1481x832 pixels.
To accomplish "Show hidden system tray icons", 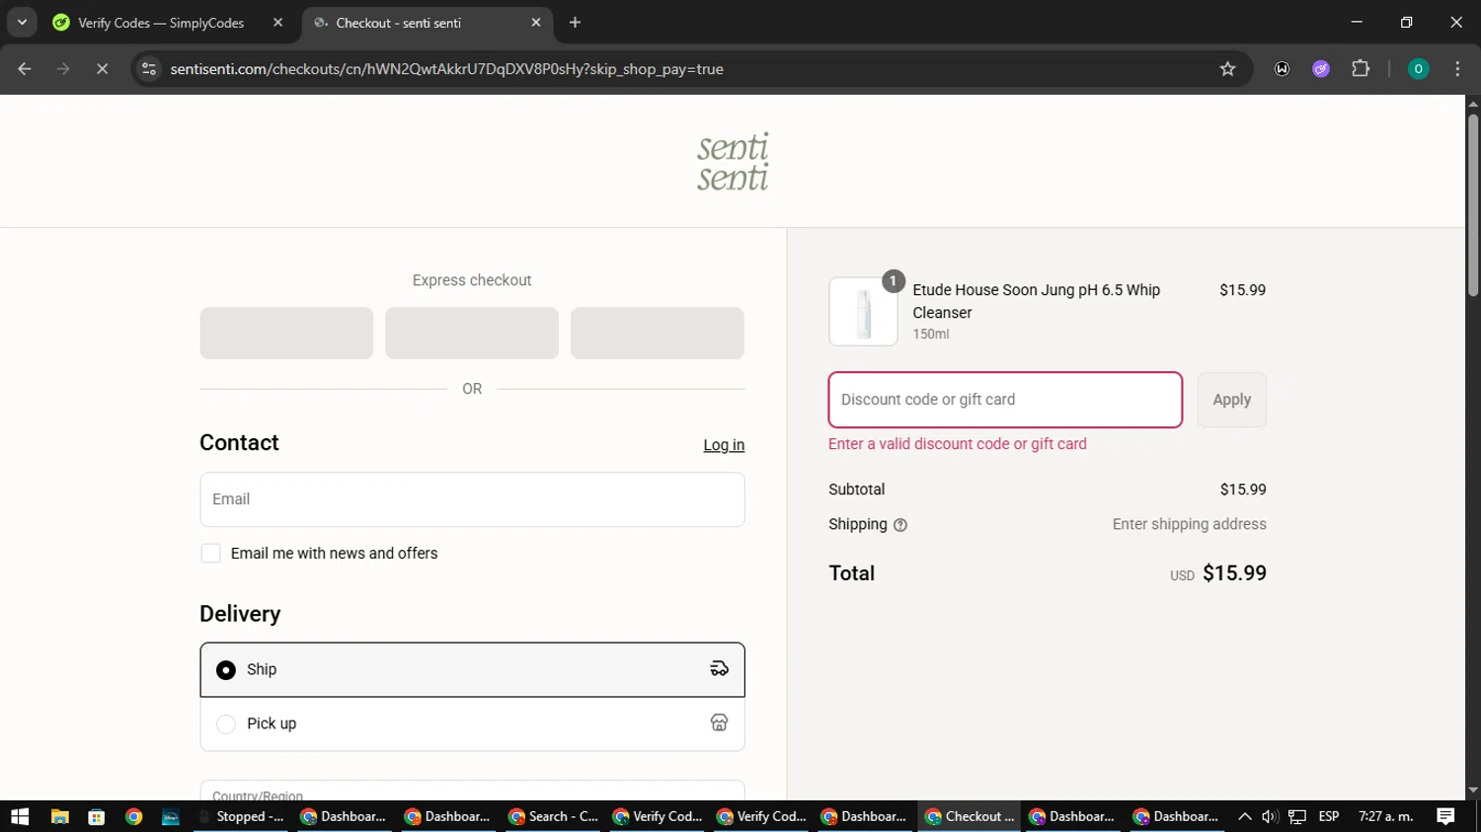I will tap(1244, 816).
